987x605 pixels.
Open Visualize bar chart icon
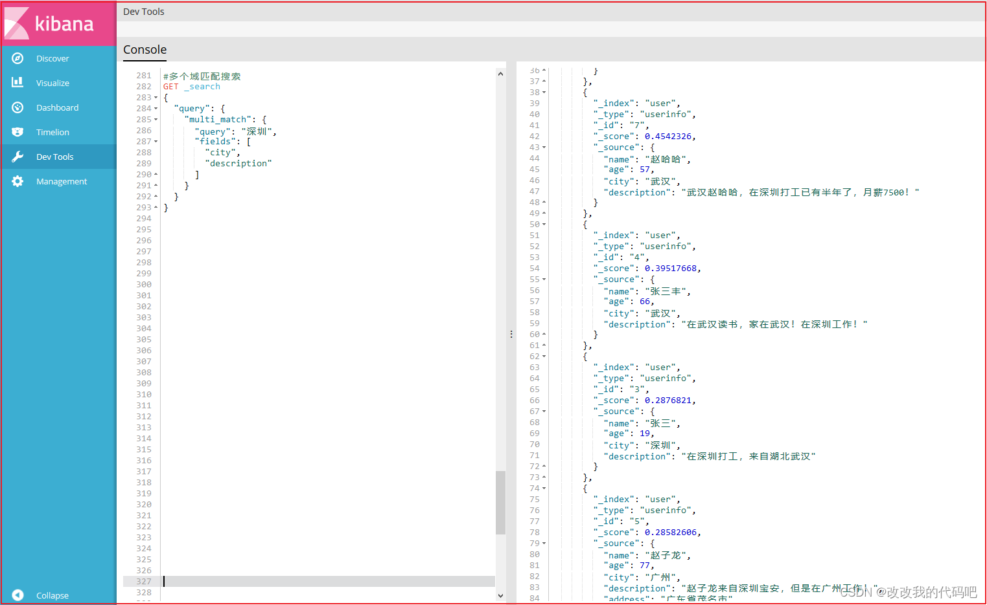click(17, 83)
